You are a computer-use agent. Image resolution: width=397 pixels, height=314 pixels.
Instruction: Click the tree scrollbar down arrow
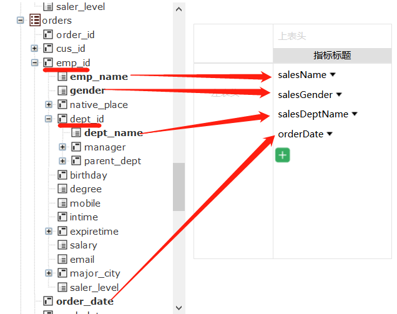[x=179, y=308]
